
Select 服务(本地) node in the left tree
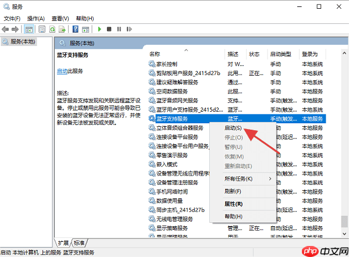19,42
